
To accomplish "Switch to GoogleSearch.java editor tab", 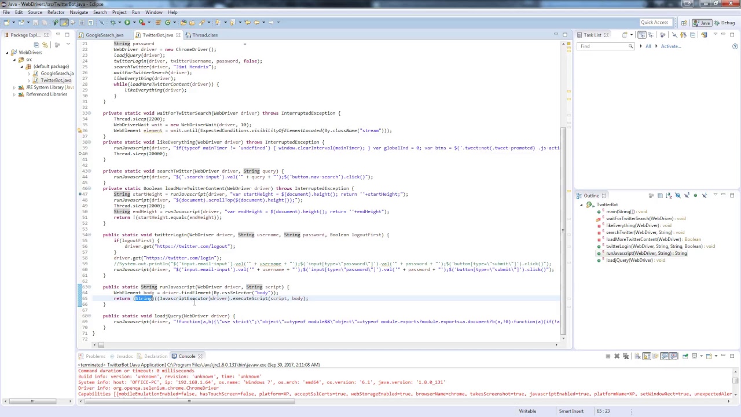I will pos(104,35).
